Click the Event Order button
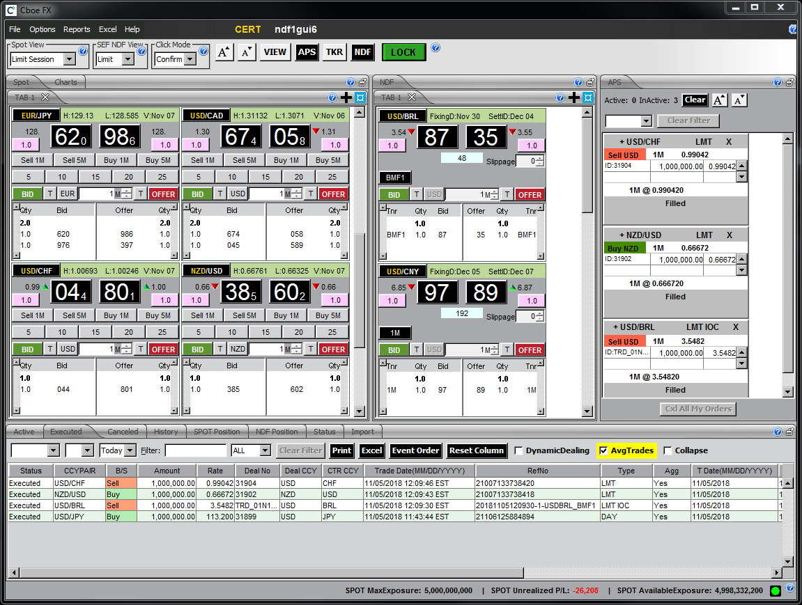The width and height of the screenshot is (802, 605). pos(416,450)
